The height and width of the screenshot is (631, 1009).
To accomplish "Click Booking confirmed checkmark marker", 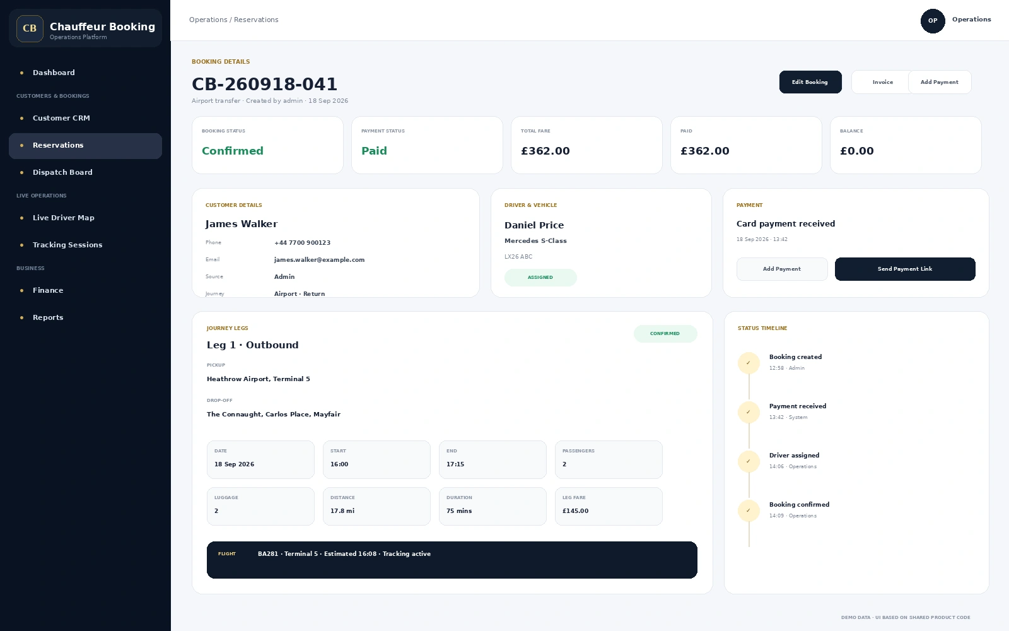I will [x=749, y=510].
